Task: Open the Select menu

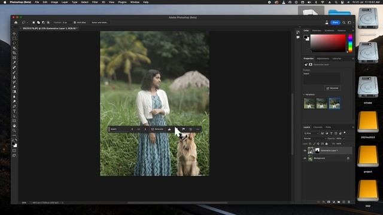Action: [x=85, y=2]
